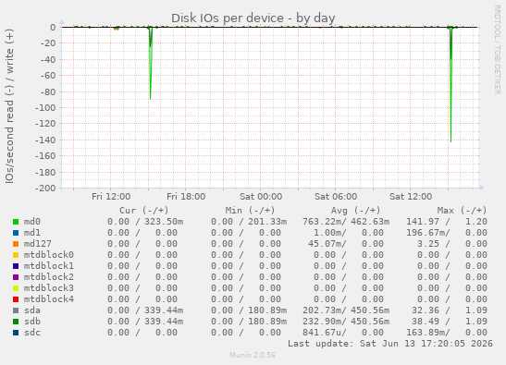
Task: Click the Cur (-/+) column header
Action: pos(144,211)
